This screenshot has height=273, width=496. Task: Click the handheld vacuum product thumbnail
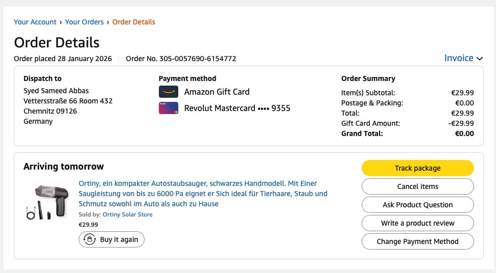click(x=47, y=203)
